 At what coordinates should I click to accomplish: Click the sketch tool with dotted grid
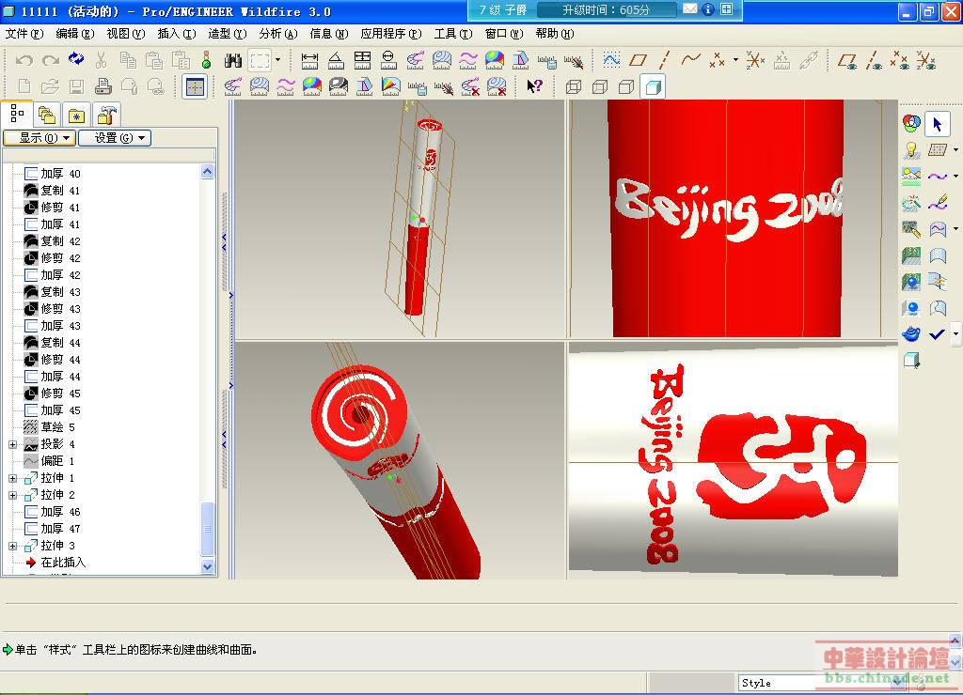[611, 60]
